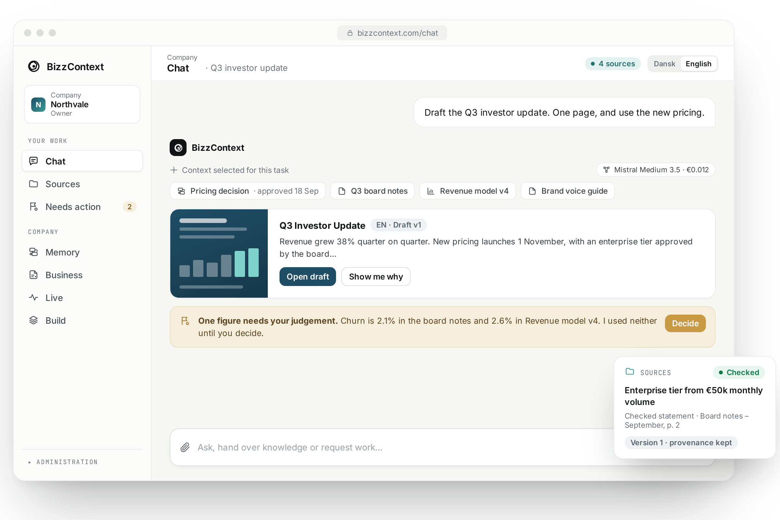Click Version 1 provenance kept tag

681,443
